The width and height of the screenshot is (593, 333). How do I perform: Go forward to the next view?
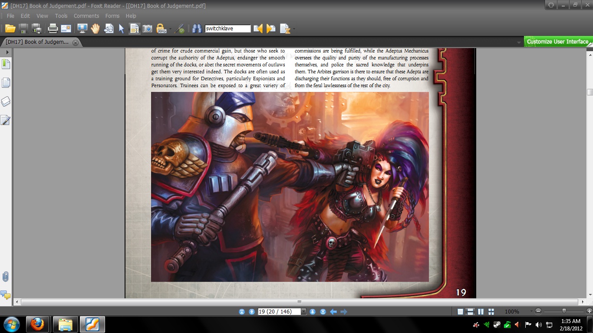click(344, 311)
